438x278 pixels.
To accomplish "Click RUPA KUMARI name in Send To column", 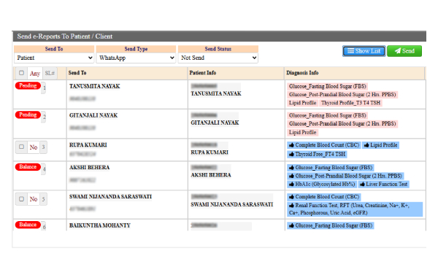I will coord(88,145).
